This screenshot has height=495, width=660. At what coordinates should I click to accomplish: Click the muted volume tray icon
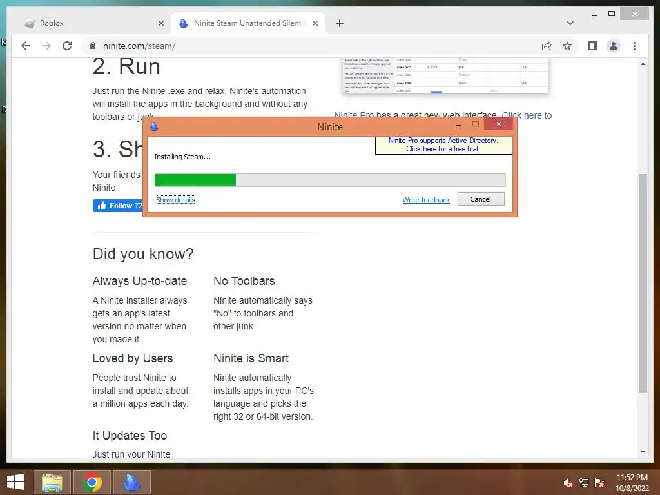pos(568,482)
